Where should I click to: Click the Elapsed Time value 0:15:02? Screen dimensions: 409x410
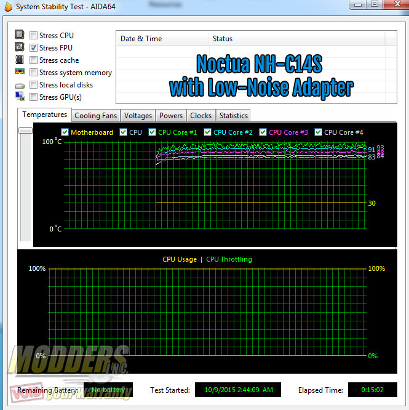[x=373, y=390]
